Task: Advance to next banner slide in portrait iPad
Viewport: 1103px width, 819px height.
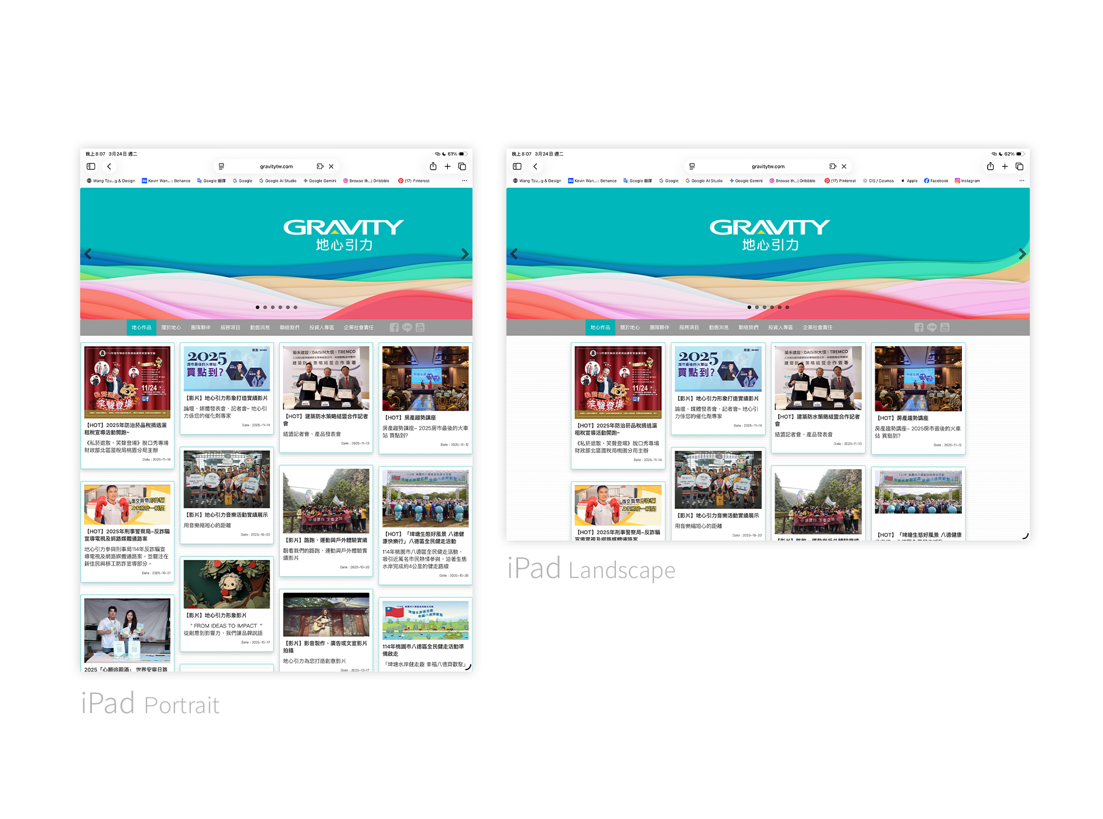Action: pos(465,254)
